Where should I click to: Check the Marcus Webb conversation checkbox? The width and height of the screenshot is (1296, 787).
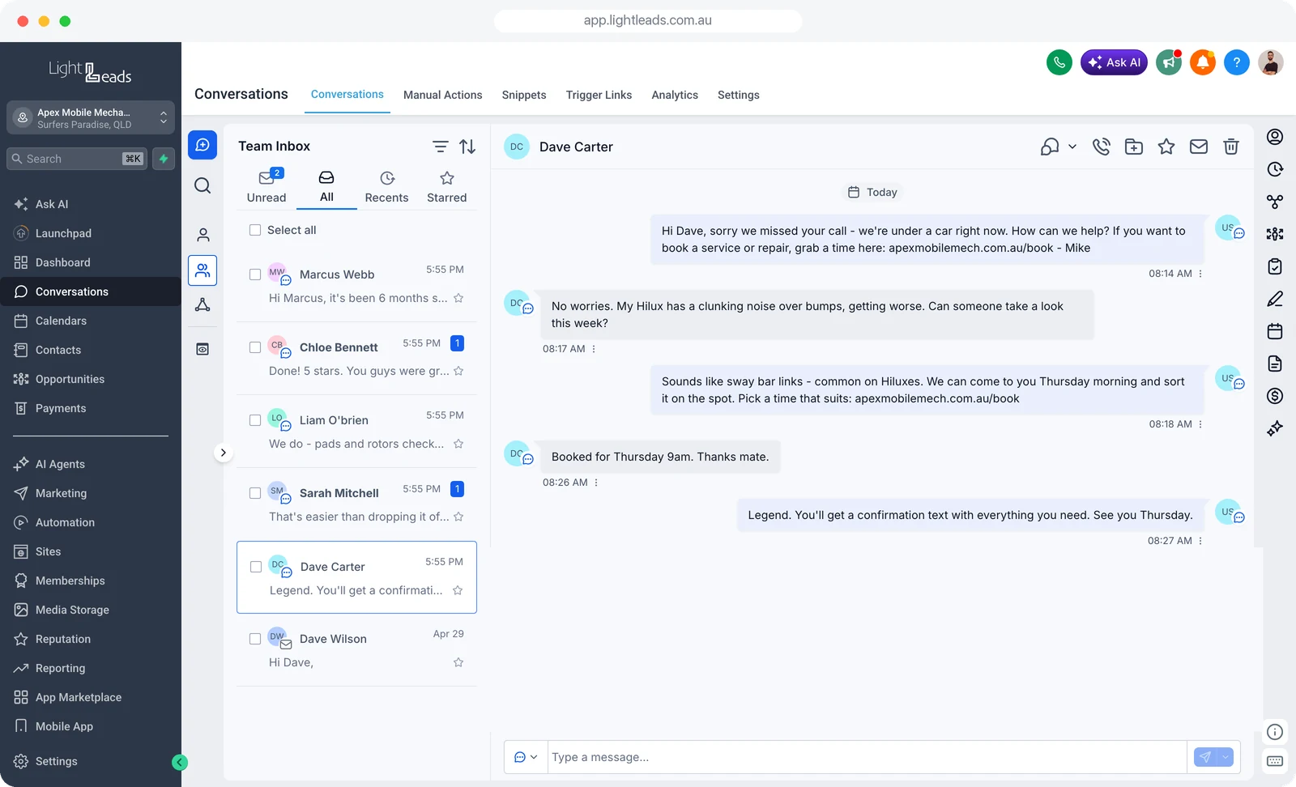[x=255, y=274]
